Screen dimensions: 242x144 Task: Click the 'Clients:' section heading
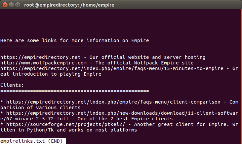coord(12,85)
